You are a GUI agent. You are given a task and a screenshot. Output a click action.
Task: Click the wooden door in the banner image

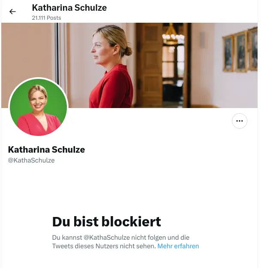pos(149,60)
